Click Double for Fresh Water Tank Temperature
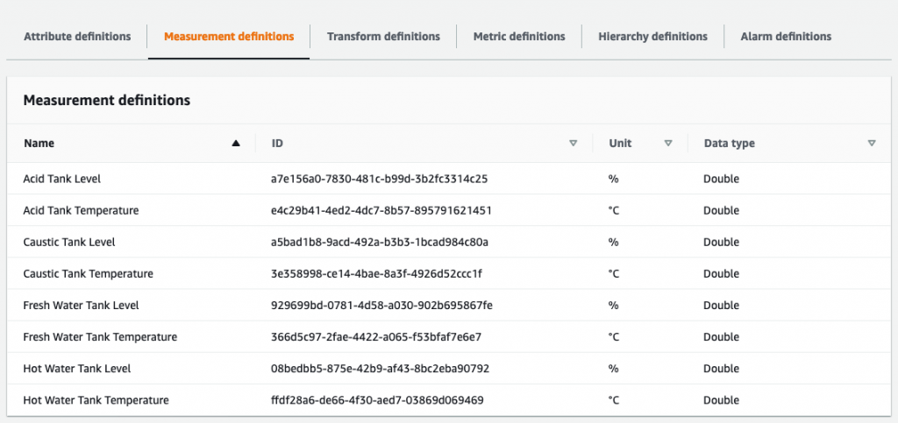Screen dimensions: 898x423 tap(722, 336)
